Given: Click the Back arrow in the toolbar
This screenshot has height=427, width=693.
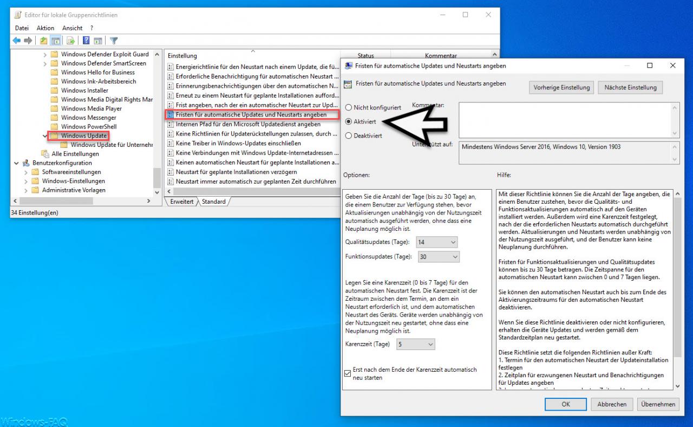Looking at the screenshot, I should pos(16,41).
